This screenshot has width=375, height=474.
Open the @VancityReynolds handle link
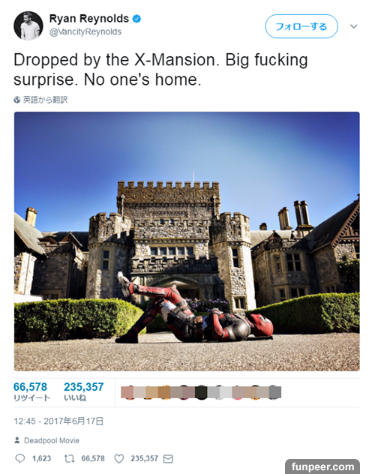pos(85,31)
